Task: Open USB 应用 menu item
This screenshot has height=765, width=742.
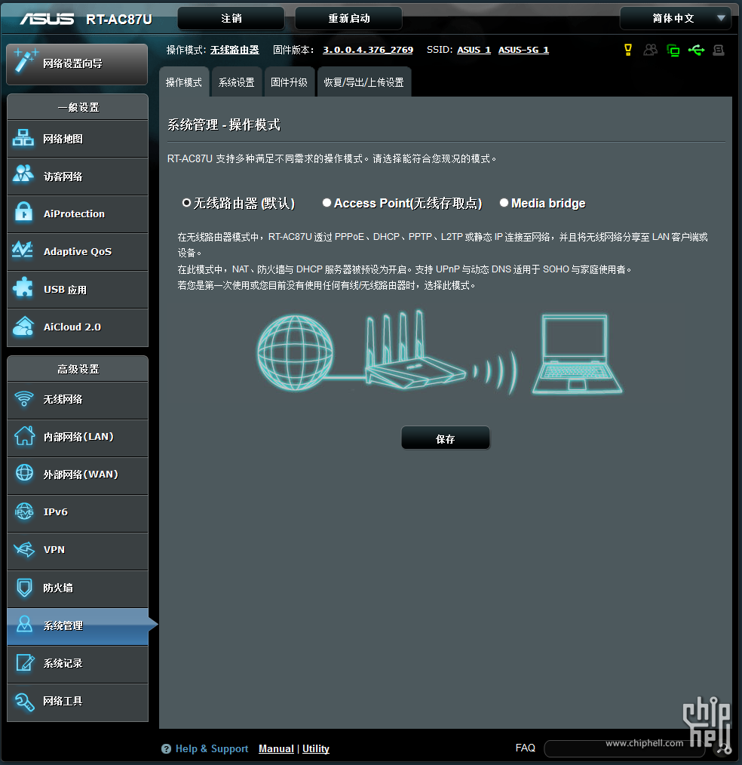Action: pyautogui.click(x=78, y=289)
